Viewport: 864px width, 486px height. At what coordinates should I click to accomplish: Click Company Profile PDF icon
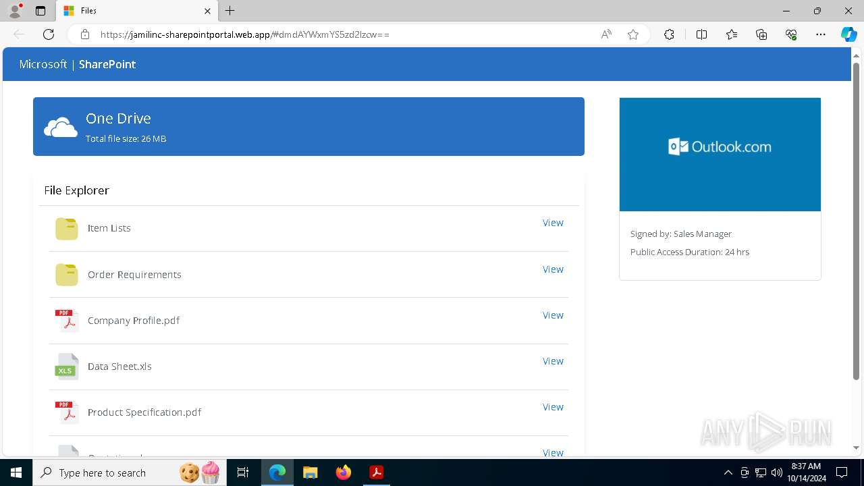(67, 321)
